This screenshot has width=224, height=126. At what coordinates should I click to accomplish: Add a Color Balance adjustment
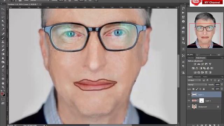tap(197, 68)
